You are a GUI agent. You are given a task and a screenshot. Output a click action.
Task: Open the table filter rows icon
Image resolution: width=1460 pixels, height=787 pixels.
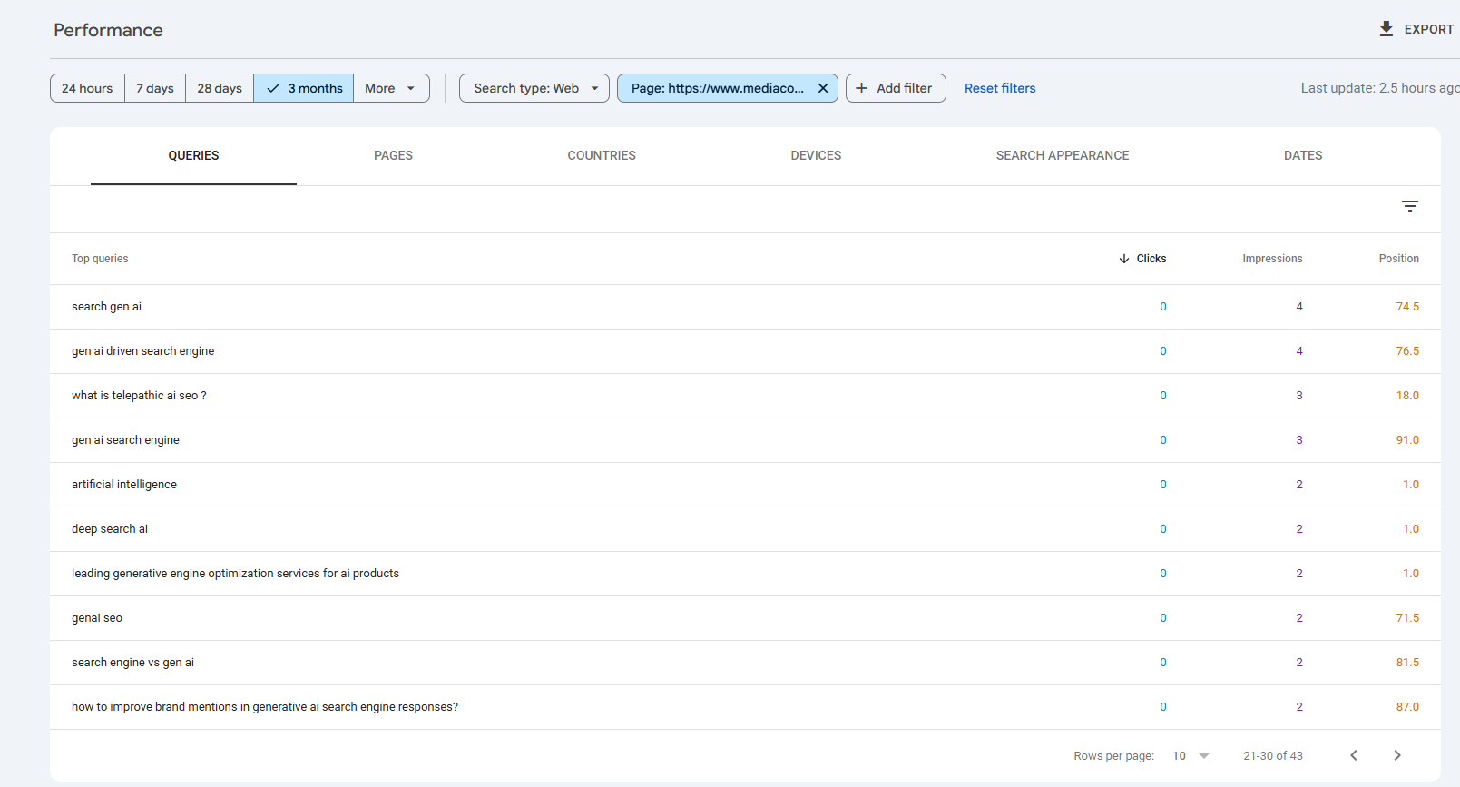click(1409, 206)
